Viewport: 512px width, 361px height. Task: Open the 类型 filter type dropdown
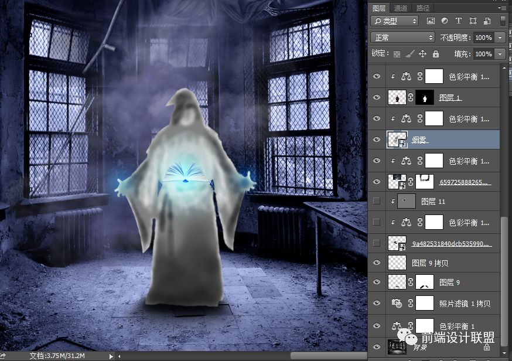(x=394, y=21)
